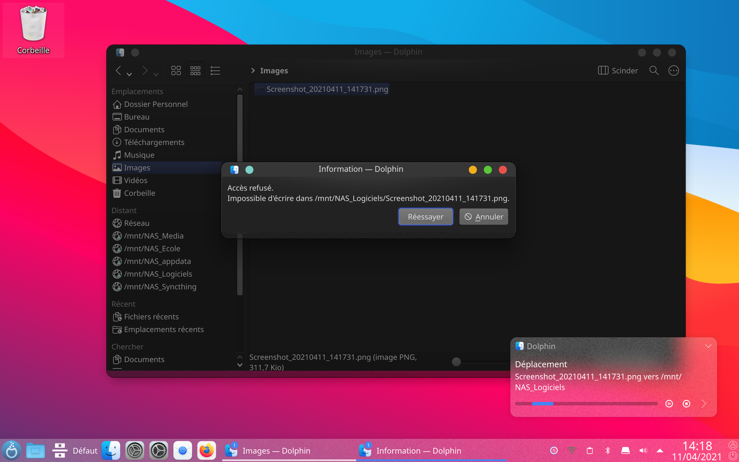Launch Finder-style file manager from taskbar
This screenshot has width=739, height=462.
click(x=111, y=450)
